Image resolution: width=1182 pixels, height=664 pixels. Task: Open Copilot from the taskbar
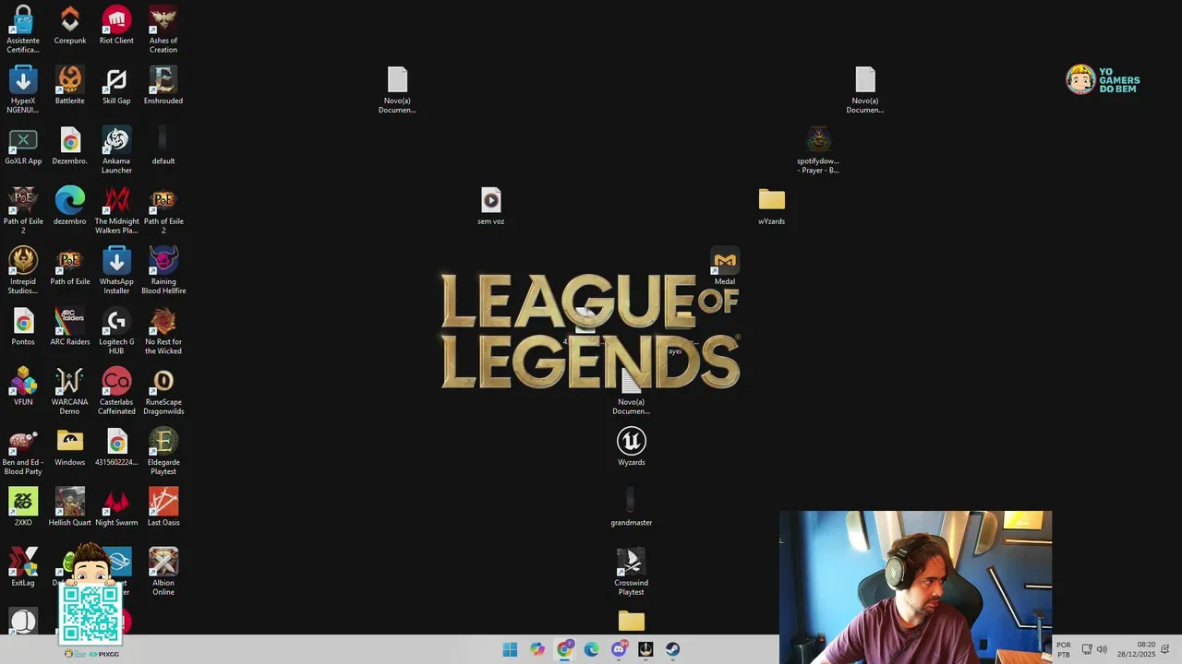(x=537, y=649)
